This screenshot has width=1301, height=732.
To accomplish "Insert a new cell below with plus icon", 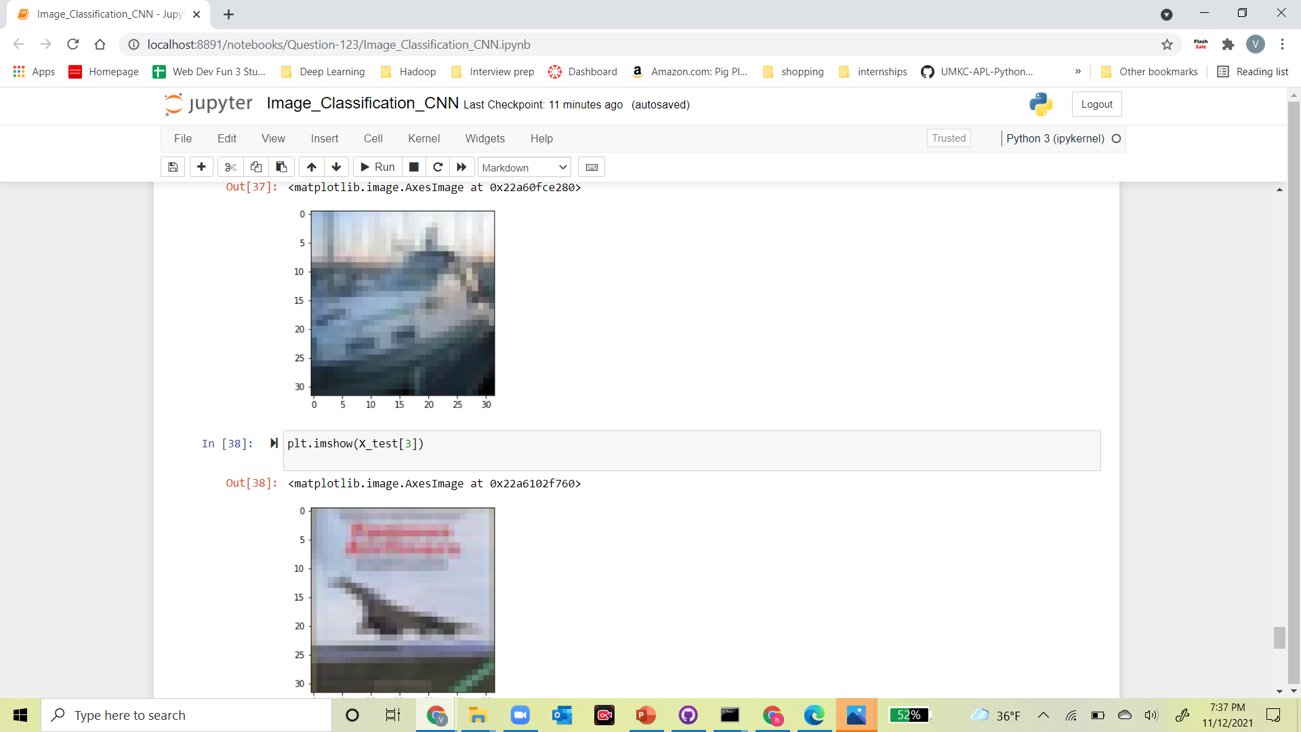I will point(201,167).
